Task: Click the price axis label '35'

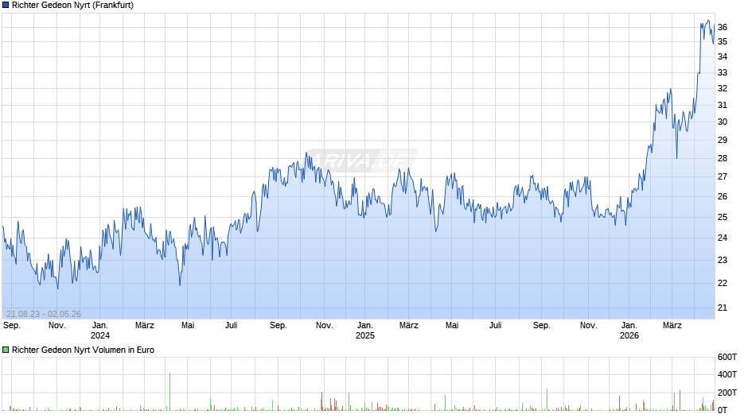Action: click(723, 41)
